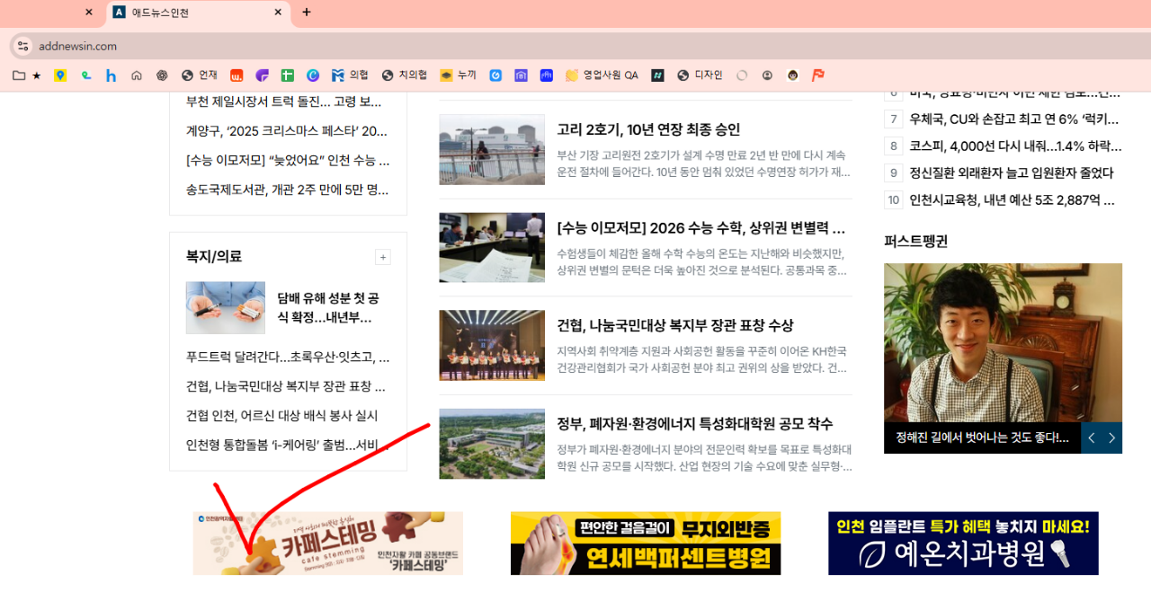Click the bookmark star icon in bookmarks bar
This screenshot has width=1151, height=610.
coord(37,75)
